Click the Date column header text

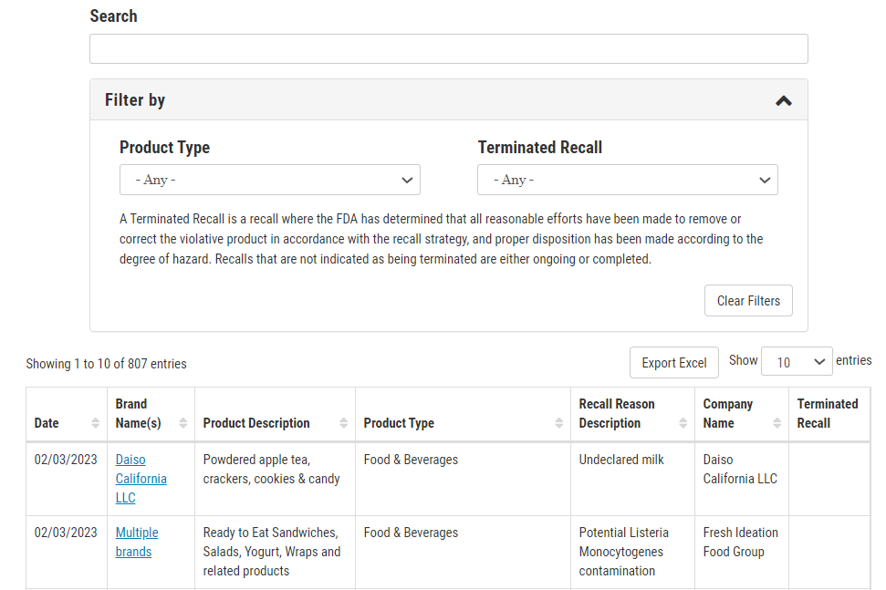47,423
